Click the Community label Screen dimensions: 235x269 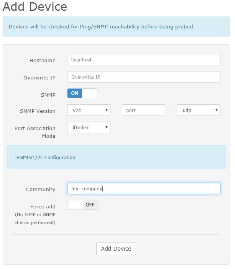[41, 189]
